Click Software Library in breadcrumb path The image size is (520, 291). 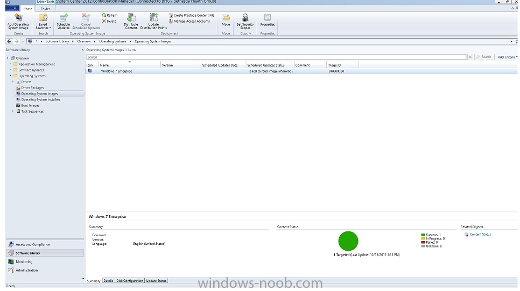(x=57, y=41)
